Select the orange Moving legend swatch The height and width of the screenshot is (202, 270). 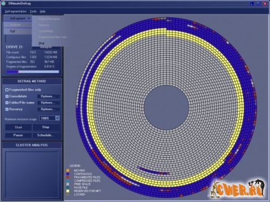tap(67, 170)
